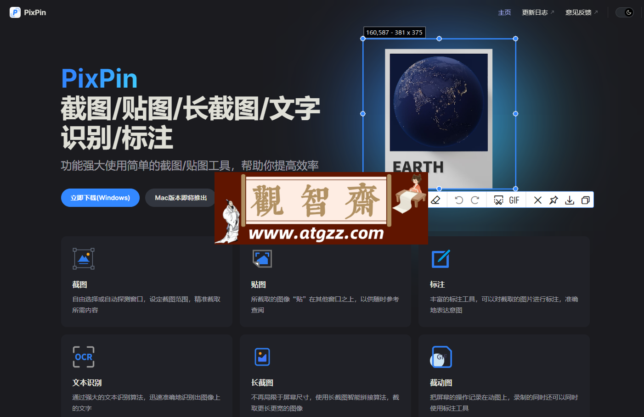Screen dimensions: 644x417
Task: Click the redo arrow in screenshot toolbar
Action: [x=475, y=200]
